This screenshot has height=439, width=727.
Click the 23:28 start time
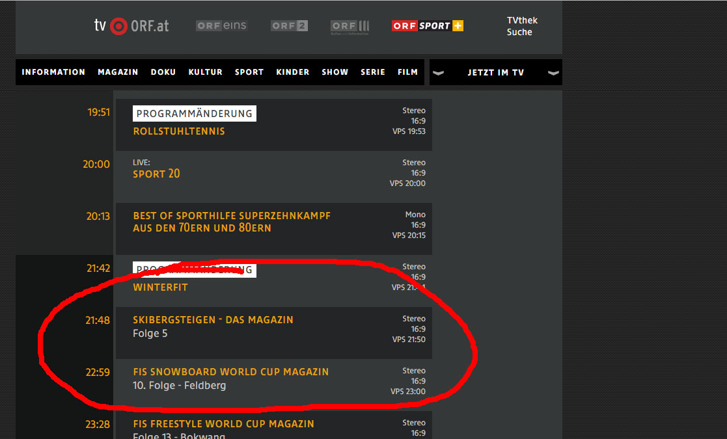98,424
